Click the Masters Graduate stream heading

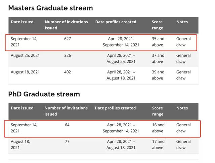point(50,8)
